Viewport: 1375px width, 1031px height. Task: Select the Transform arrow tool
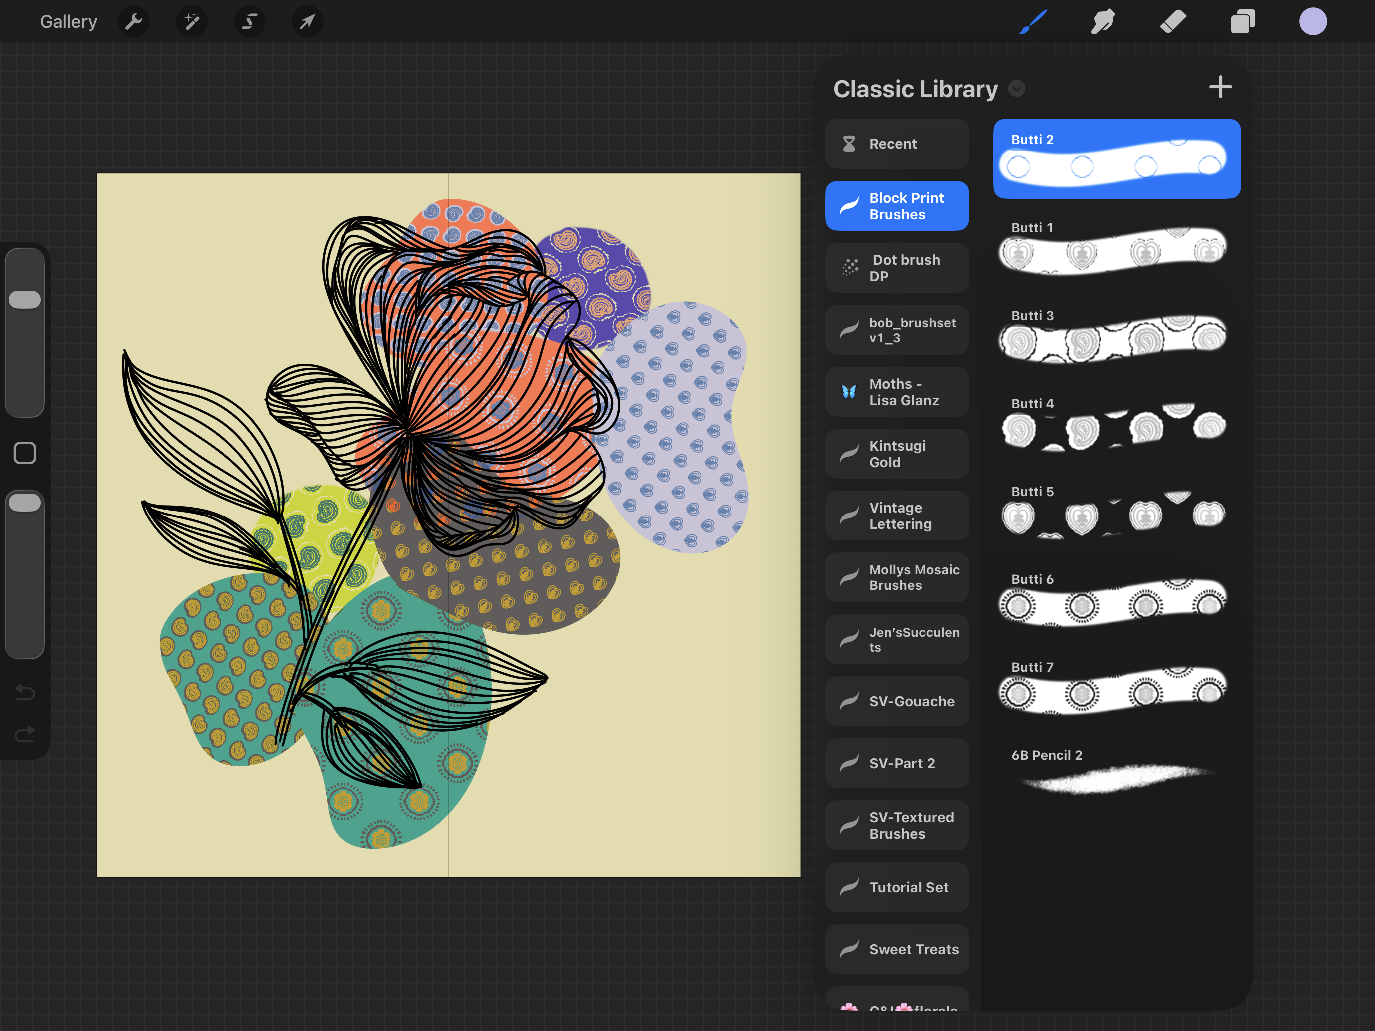(x=307, y=22)
